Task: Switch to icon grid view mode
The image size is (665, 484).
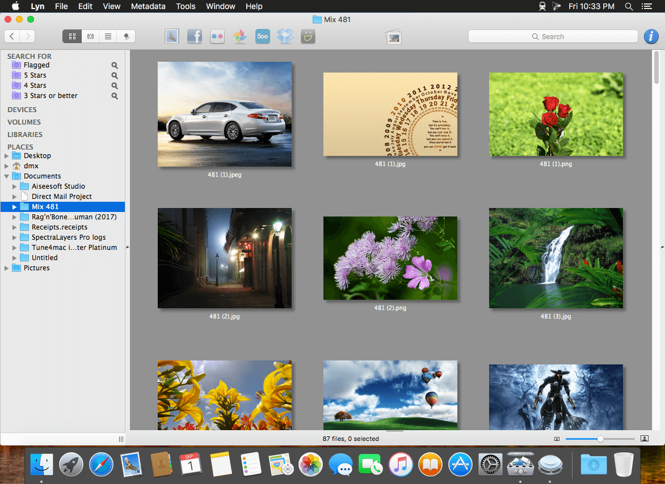Action: 72,36
